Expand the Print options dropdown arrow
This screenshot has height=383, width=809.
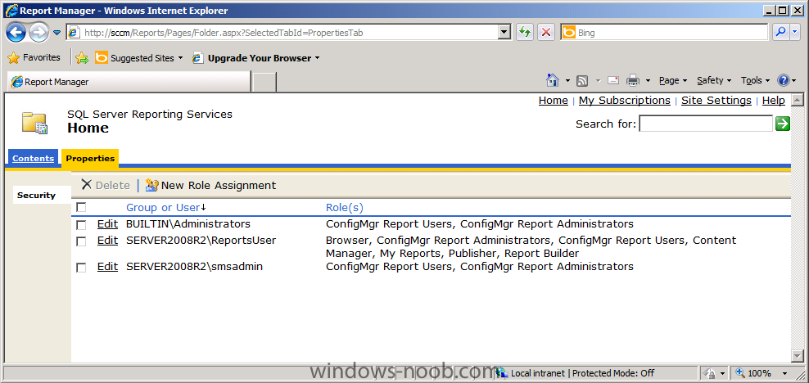click(648, 81)
